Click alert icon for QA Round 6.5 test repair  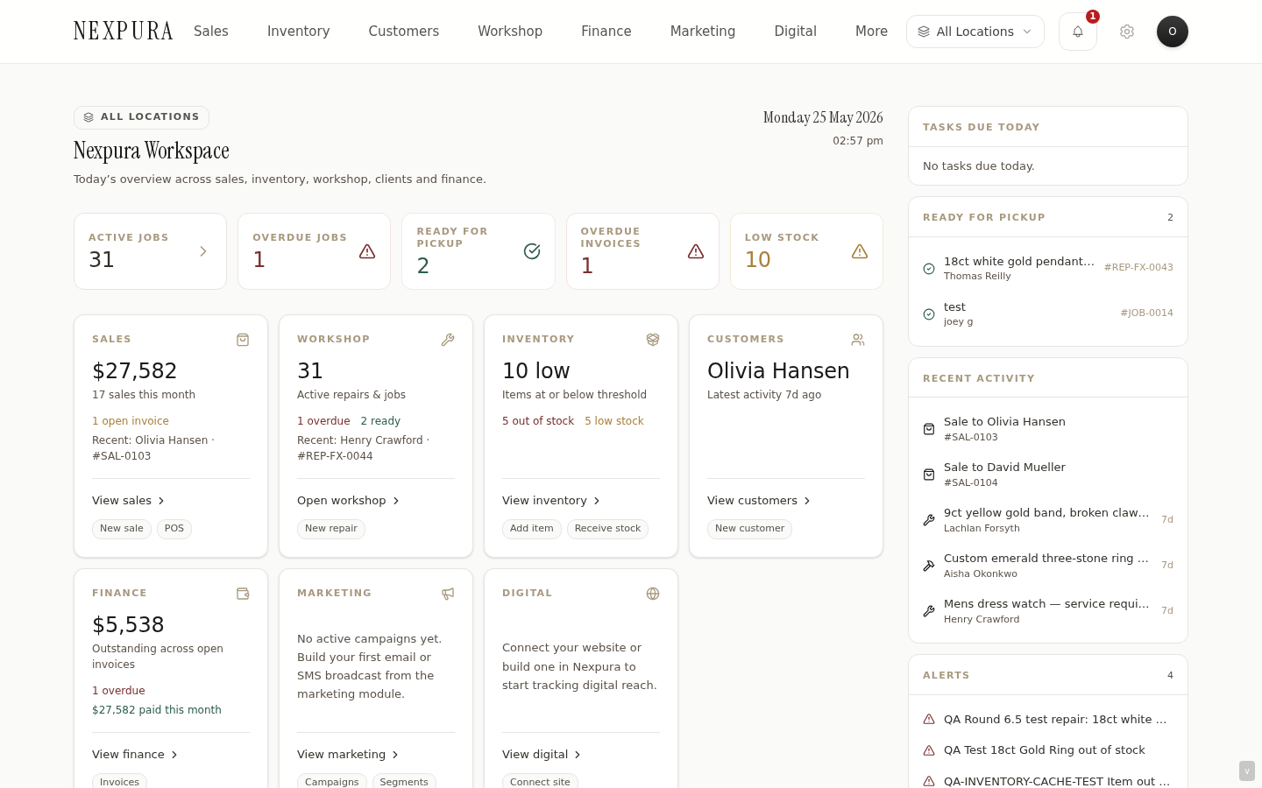pos(929,720)
